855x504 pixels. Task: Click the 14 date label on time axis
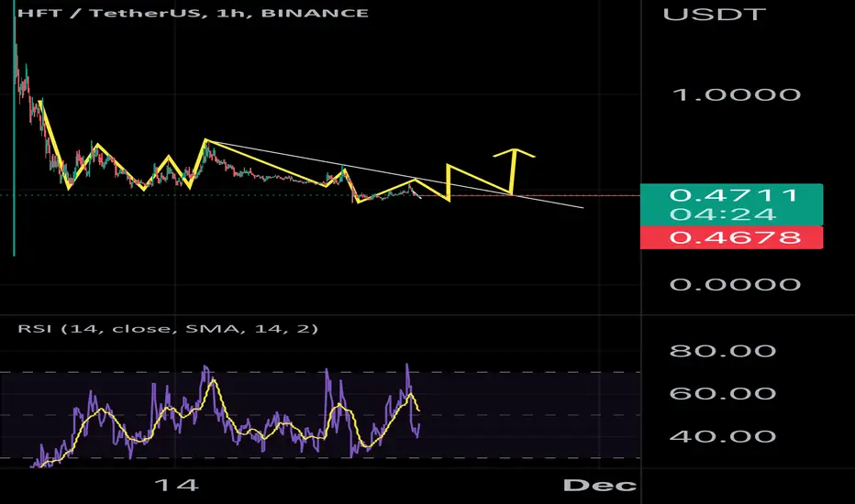point(176,485)
